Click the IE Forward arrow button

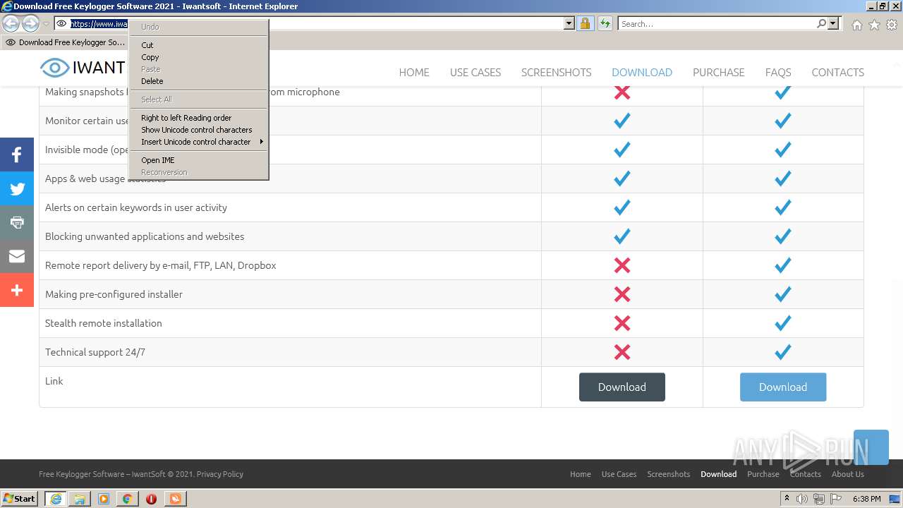point(30,24)
